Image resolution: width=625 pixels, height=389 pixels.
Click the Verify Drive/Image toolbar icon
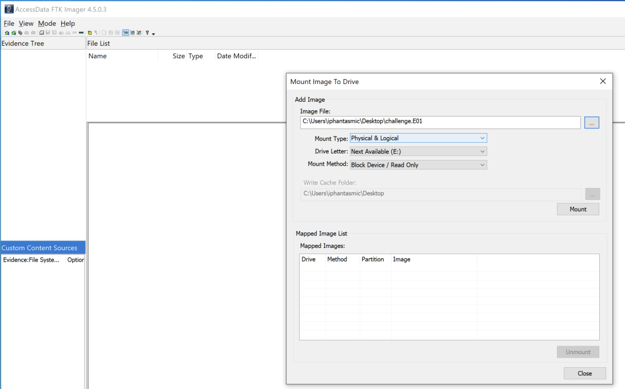click(x=74, y=33)
